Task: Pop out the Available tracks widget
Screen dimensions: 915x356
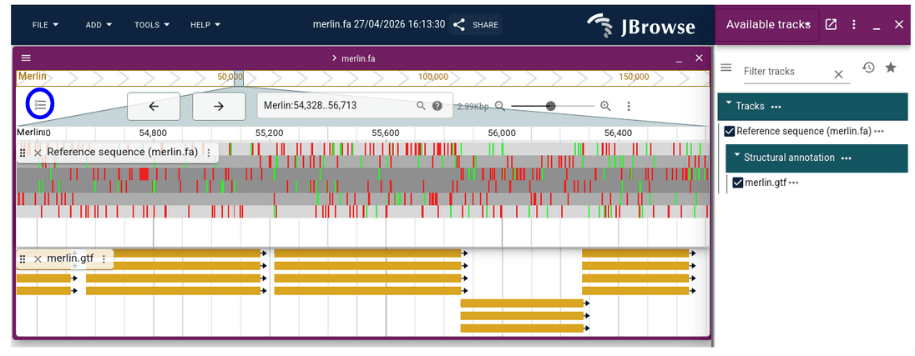Action: pos(831,24)
